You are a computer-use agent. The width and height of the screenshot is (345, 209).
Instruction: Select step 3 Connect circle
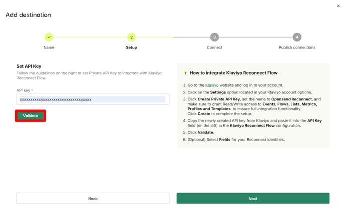click(214, 37)
